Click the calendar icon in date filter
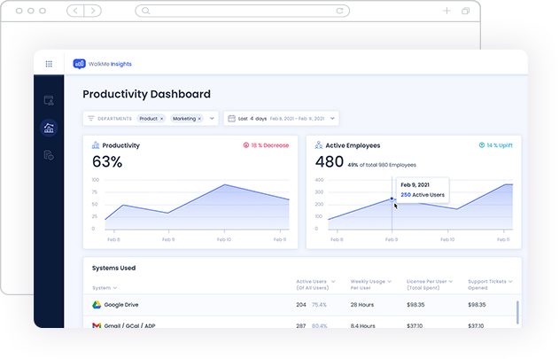Screen dimensions: 559x359 tap(232, 118)
